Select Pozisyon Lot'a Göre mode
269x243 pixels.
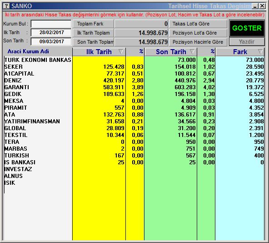[198, 33]
